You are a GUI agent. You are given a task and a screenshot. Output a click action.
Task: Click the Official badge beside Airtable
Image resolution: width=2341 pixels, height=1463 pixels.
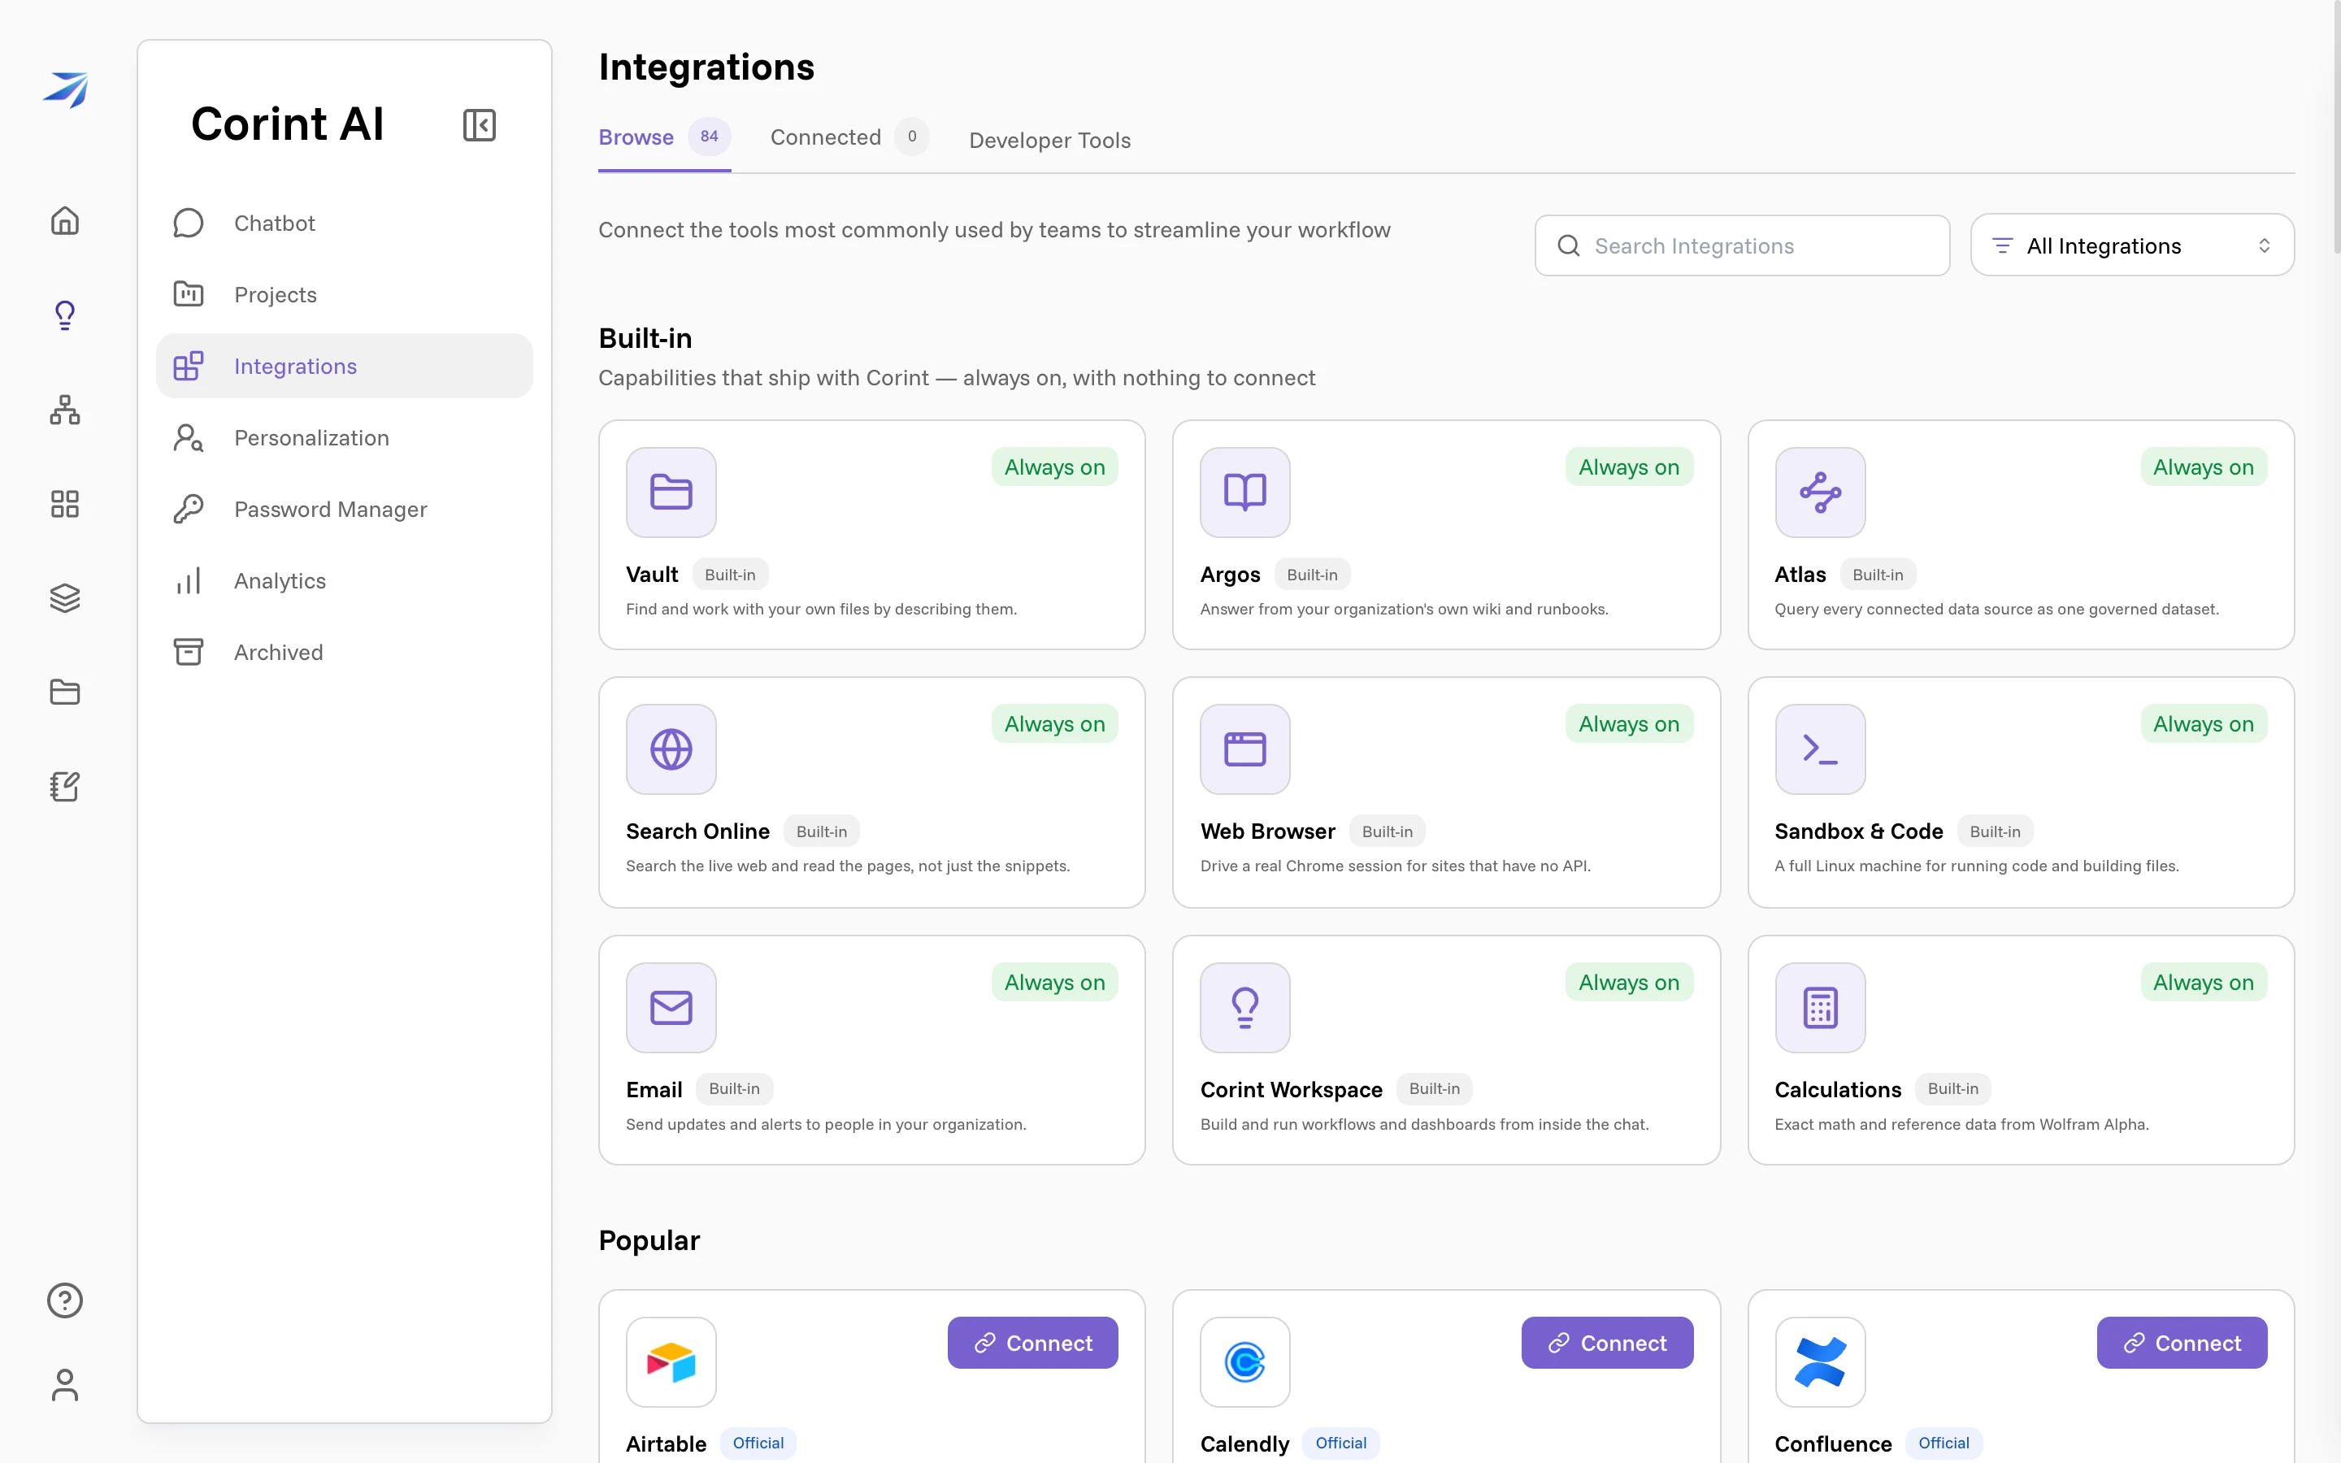758,1443
